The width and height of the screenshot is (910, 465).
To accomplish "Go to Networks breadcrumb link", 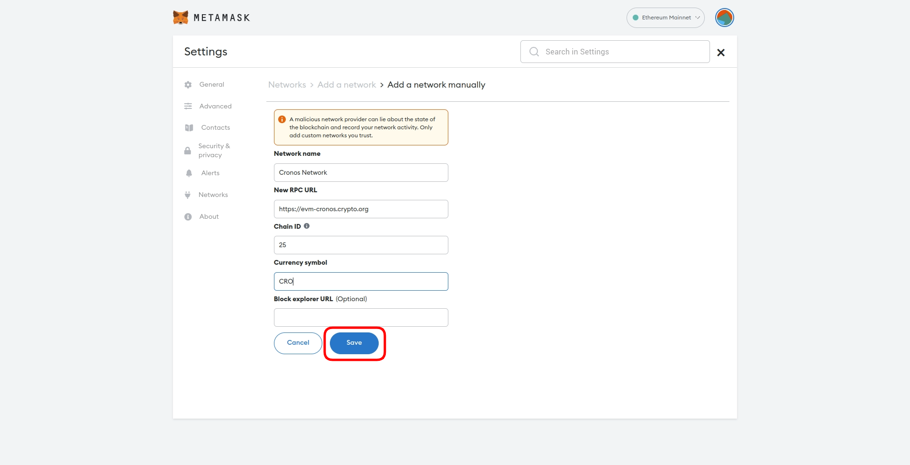I will click(287, 85).
